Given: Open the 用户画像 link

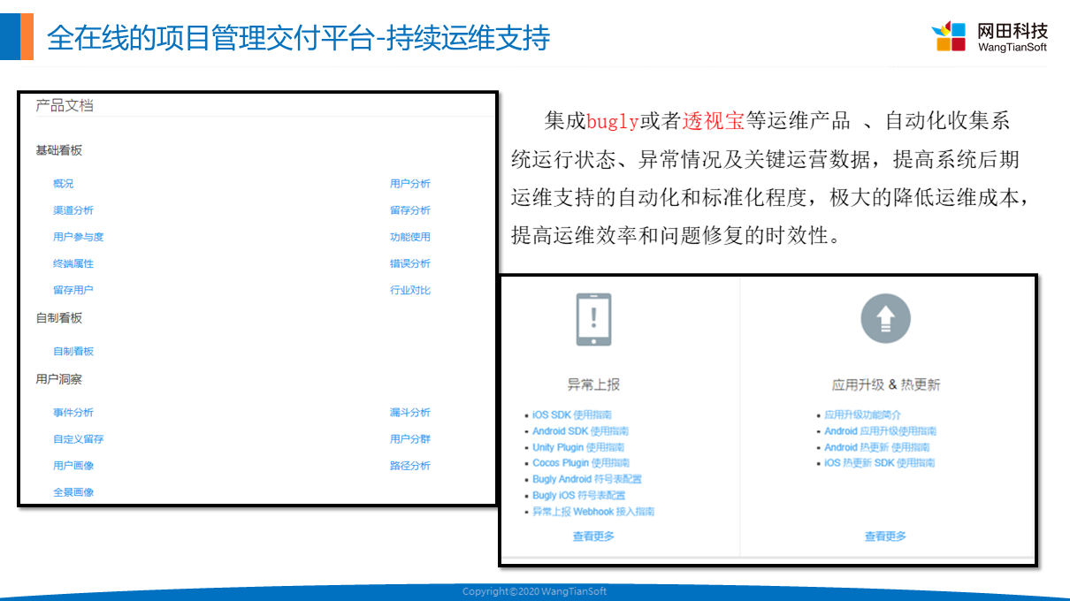Looking at the screenshot, I should [x=73, y=466].
